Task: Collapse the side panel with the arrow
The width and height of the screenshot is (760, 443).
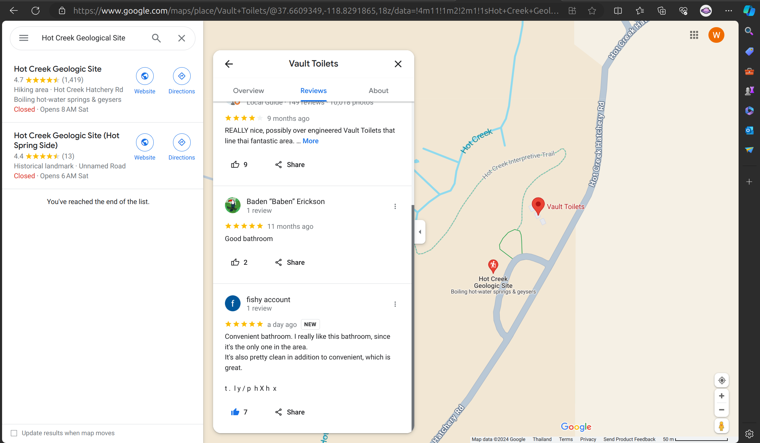Action: coord(420,232)
